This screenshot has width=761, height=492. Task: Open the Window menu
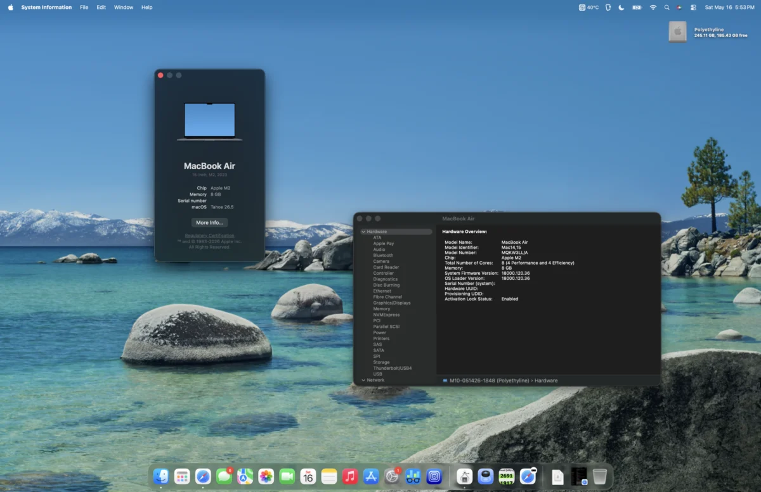[124, 8]
